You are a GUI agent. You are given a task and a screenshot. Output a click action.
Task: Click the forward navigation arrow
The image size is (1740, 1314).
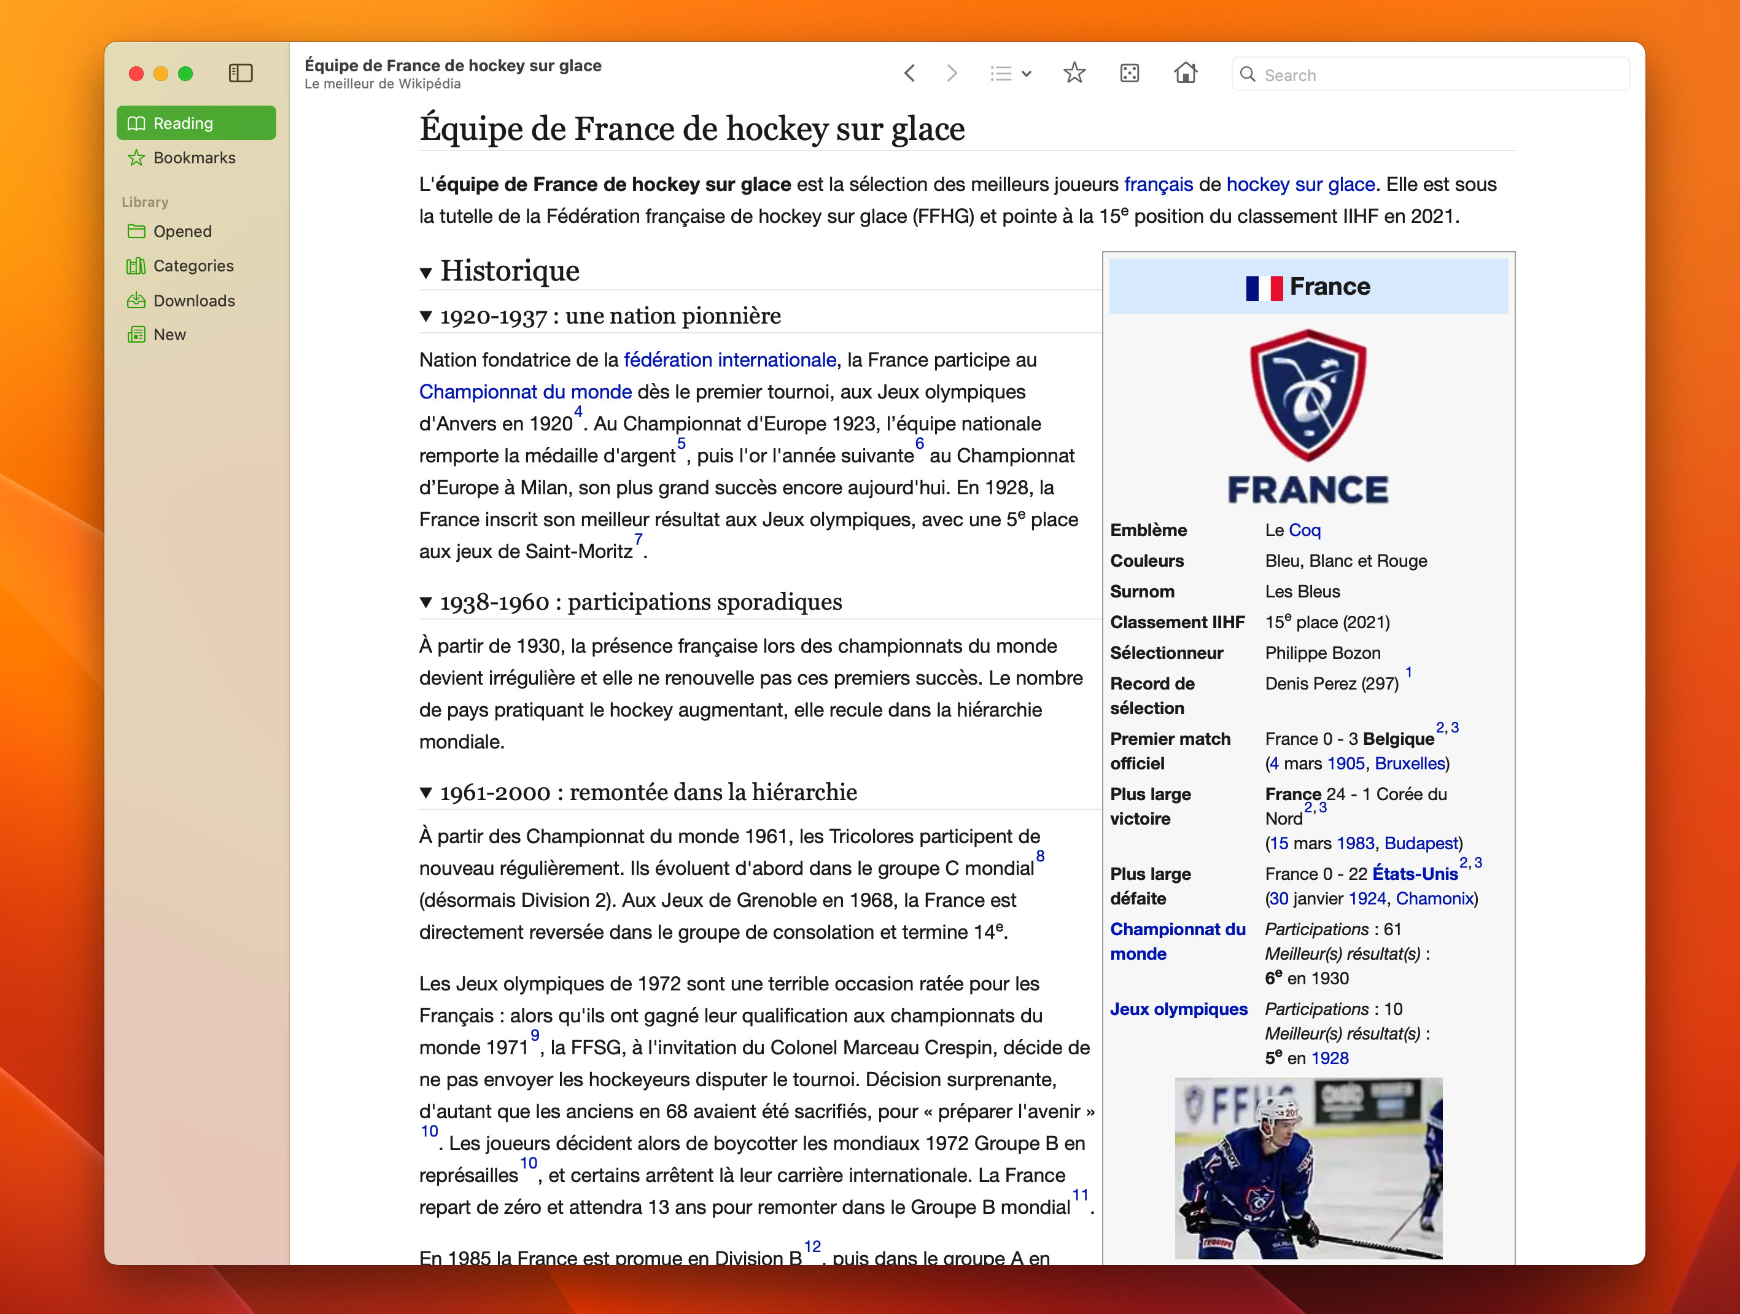coord(952,73)
